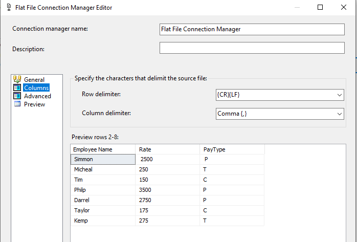Switch to the Advanced page
The width and height of the screenshot is (357, 242).
coord(37,96)
